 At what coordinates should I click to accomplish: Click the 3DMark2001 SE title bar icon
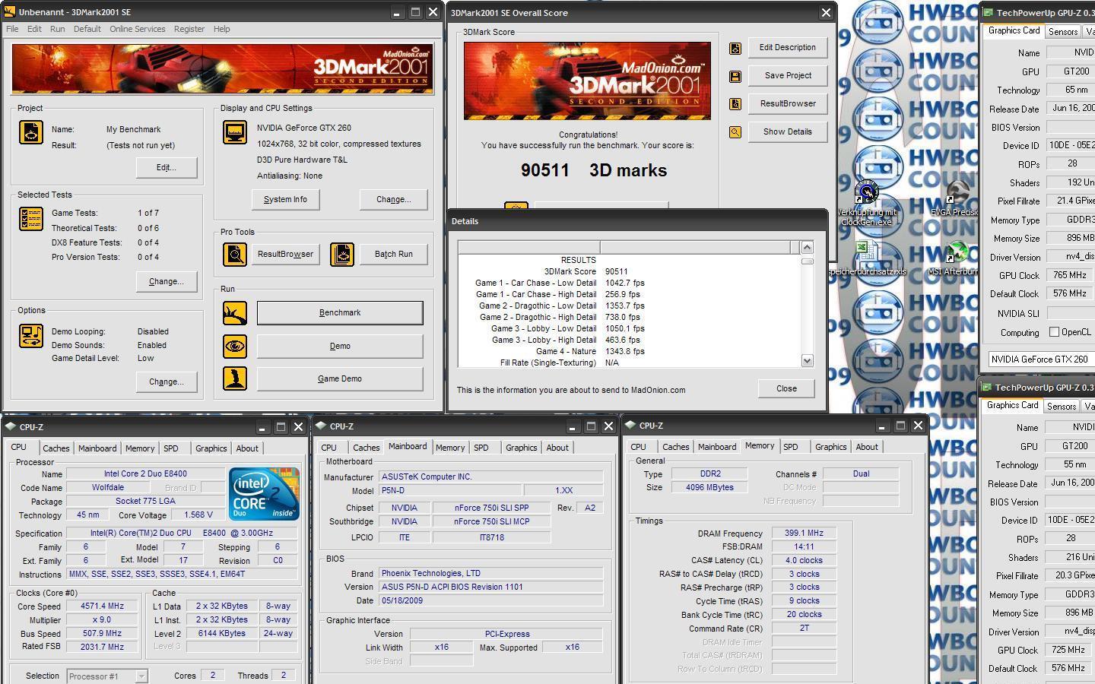click(10, 12)
